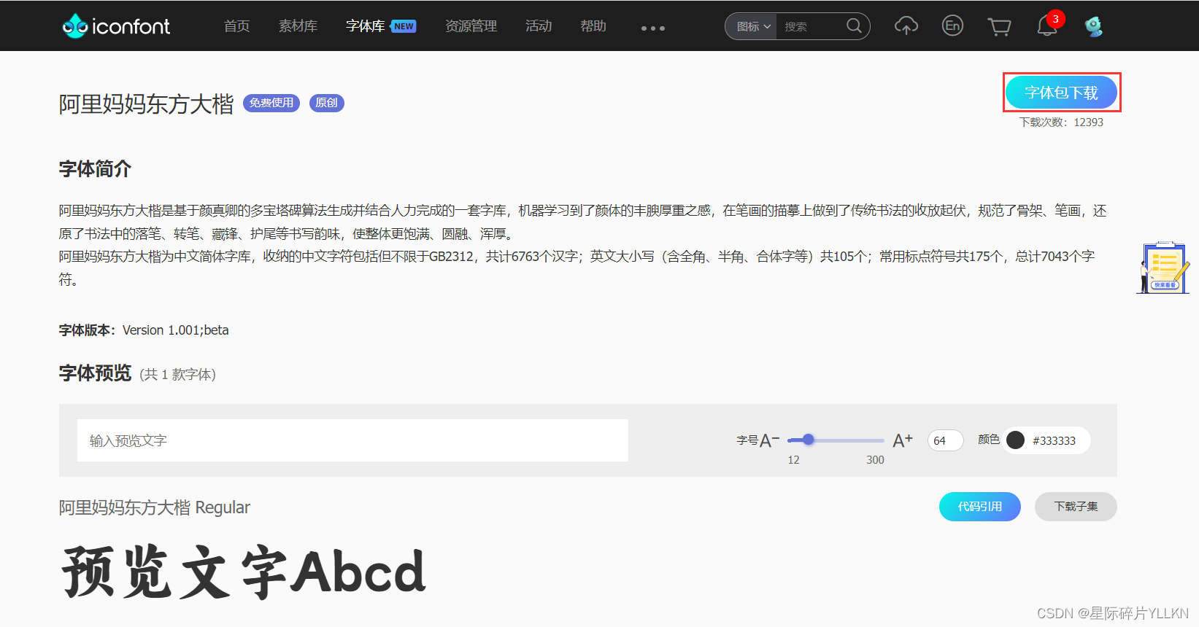1199x627 pixels.
Task: Open the upload cloud icon
Action: [906, 26]
